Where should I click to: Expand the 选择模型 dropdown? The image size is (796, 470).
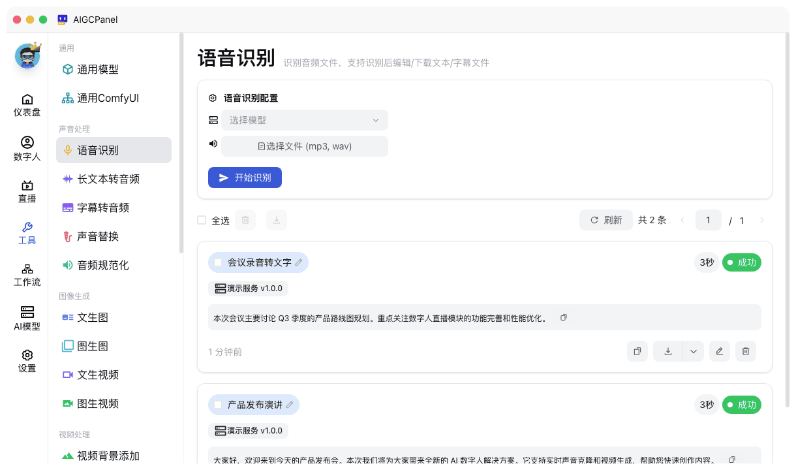click(x=305, y=120)
